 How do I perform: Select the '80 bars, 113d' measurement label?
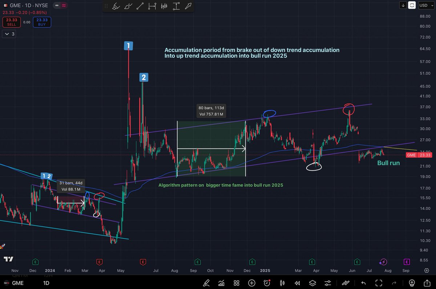(211, 111)
